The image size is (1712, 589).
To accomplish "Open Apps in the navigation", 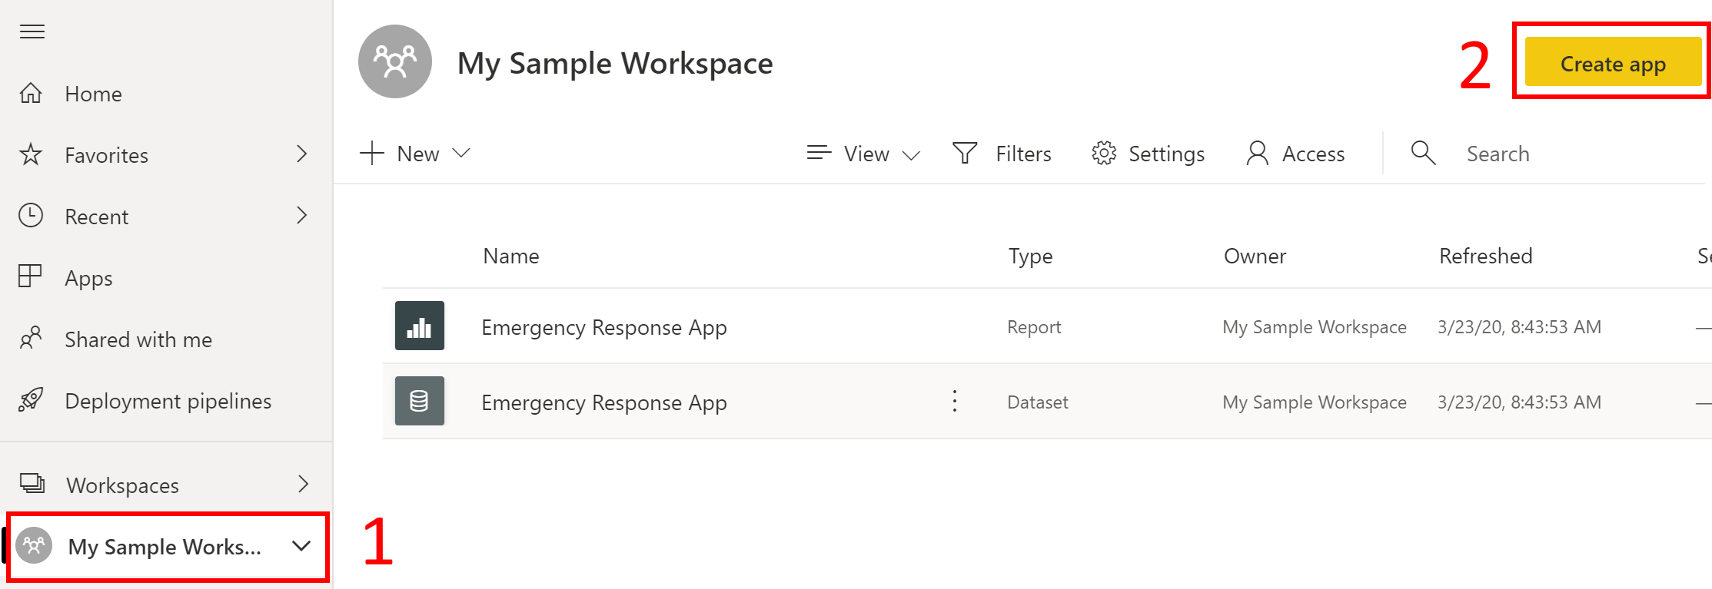I will point(88,279).
